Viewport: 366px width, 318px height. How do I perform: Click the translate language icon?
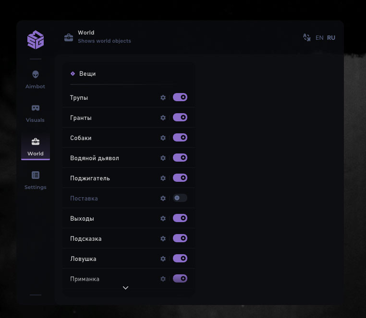[306, 37]
